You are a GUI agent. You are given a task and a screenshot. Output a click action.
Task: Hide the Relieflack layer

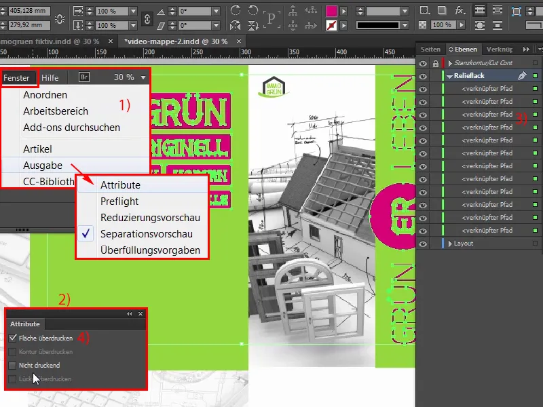tap(422, 76)
